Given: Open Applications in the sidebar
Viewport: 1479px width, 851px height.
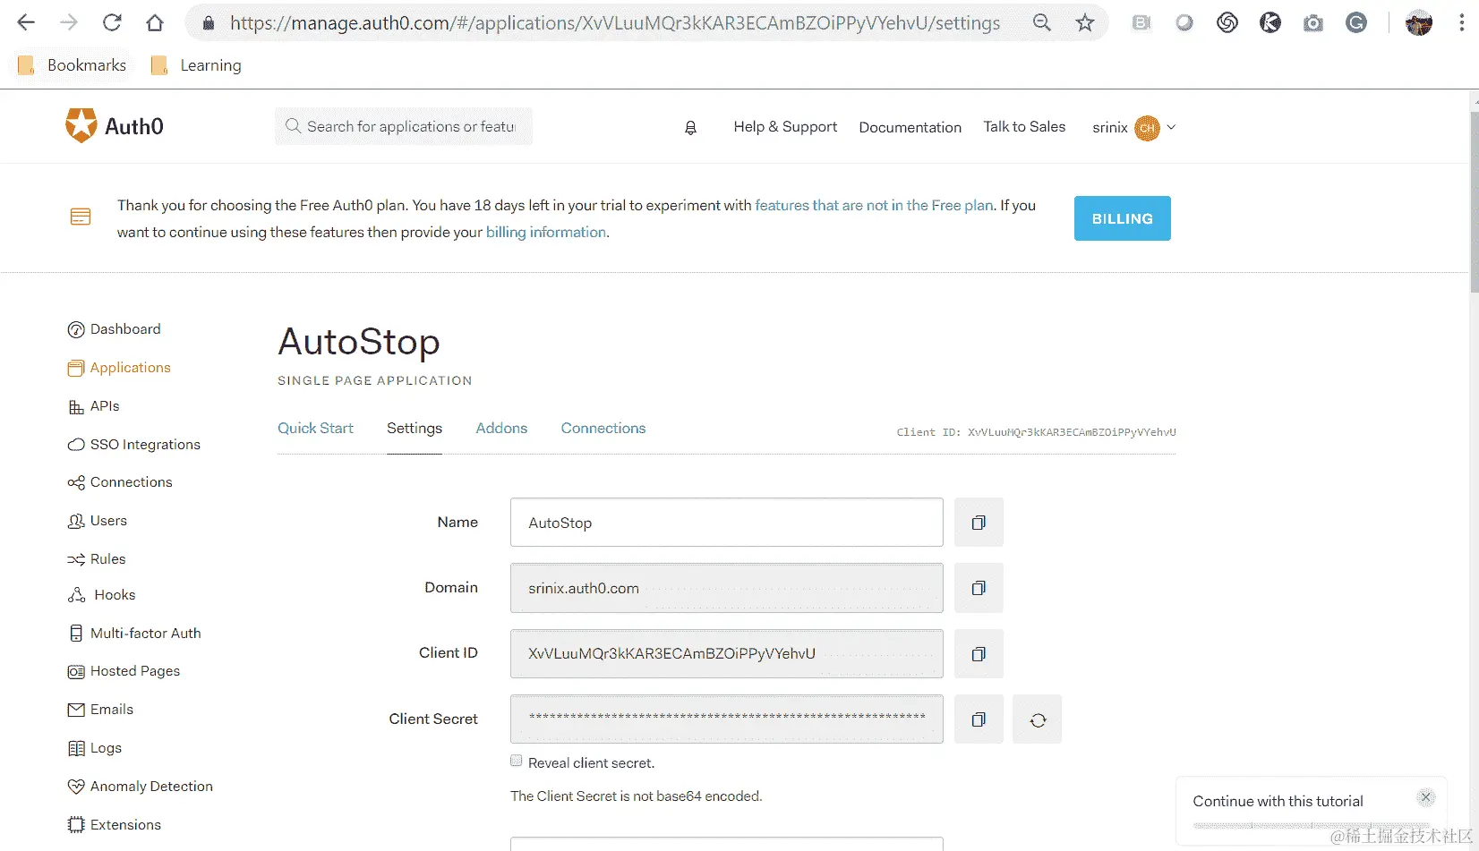Looking at the screenshot, I should [x=119, y=368].
